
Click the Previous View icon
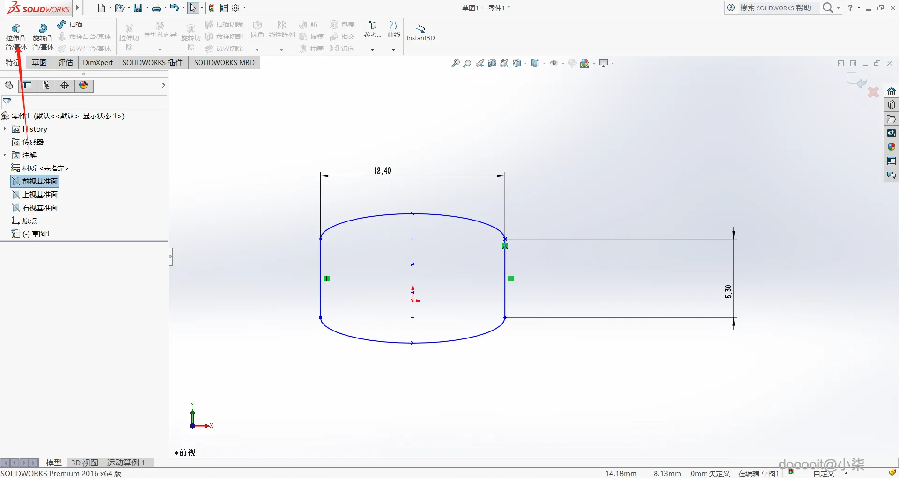click(480, 63)
